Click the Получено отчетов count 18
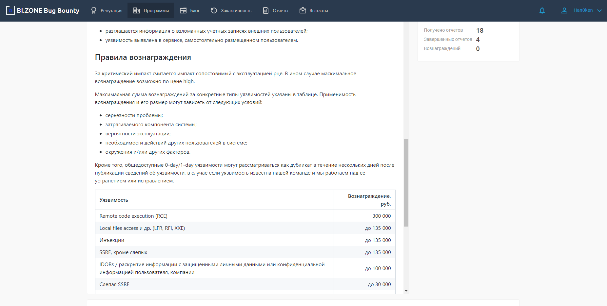This screenshot has height=306, width=607. pyautogui.click(x=480, y=30)
